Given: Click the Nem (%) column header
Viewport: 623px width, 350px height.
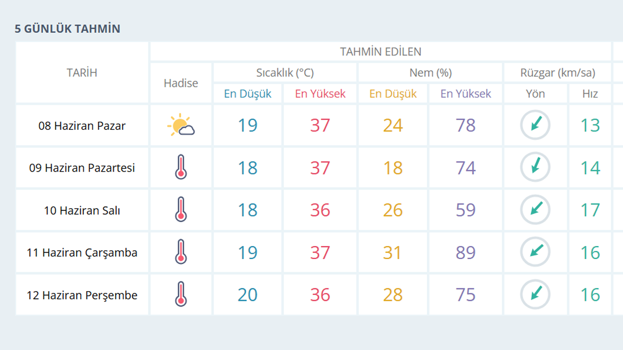Looking at the screenshot, I should pos(430,73).
